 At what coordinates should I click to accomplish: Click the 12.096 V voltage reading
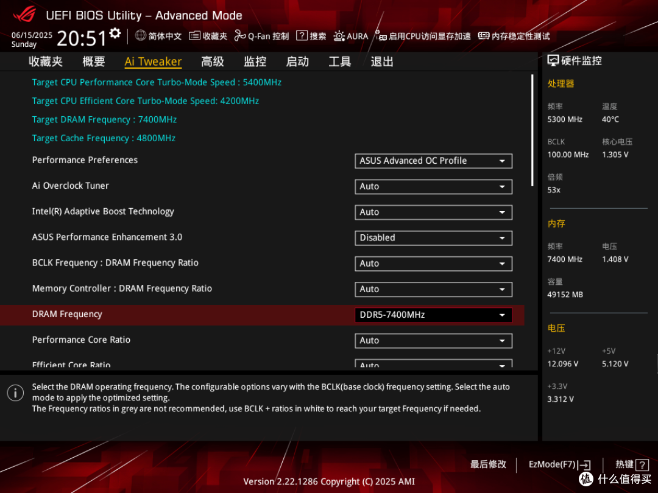[x=563, y=364]
